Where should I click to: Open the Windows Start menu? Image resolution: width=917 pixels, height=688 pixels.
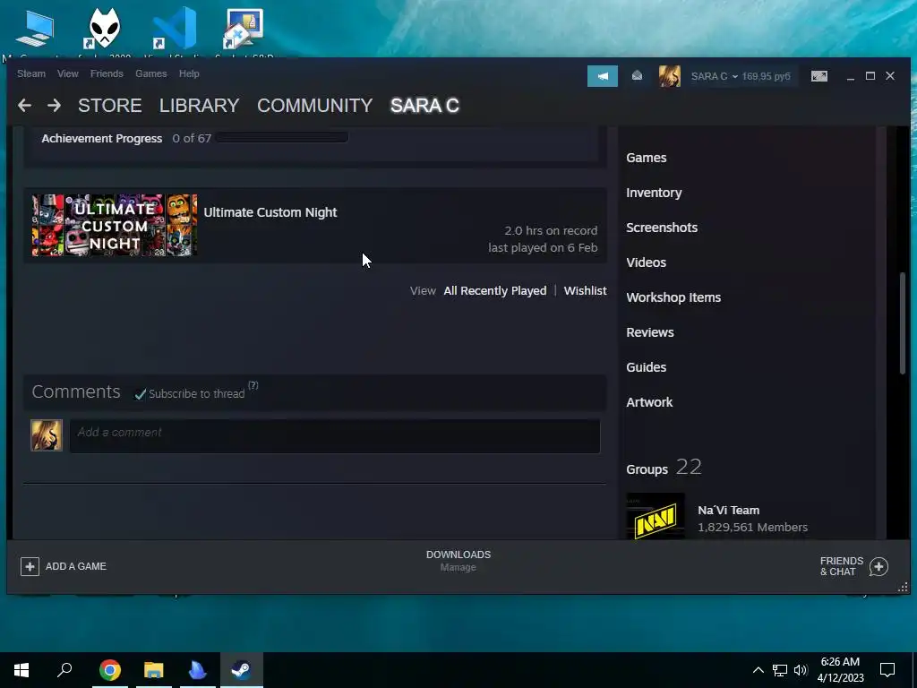coord(21,670)
